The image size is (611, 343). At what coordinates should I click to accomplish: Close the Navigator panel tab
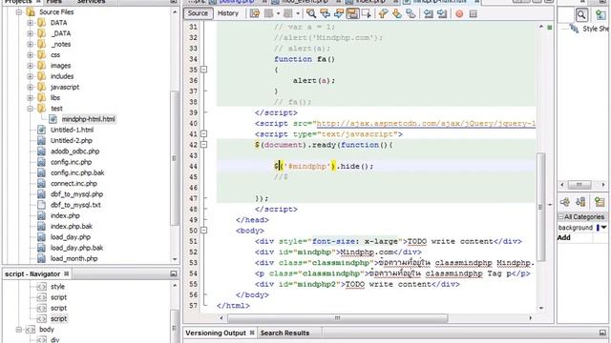coord(66,273)
